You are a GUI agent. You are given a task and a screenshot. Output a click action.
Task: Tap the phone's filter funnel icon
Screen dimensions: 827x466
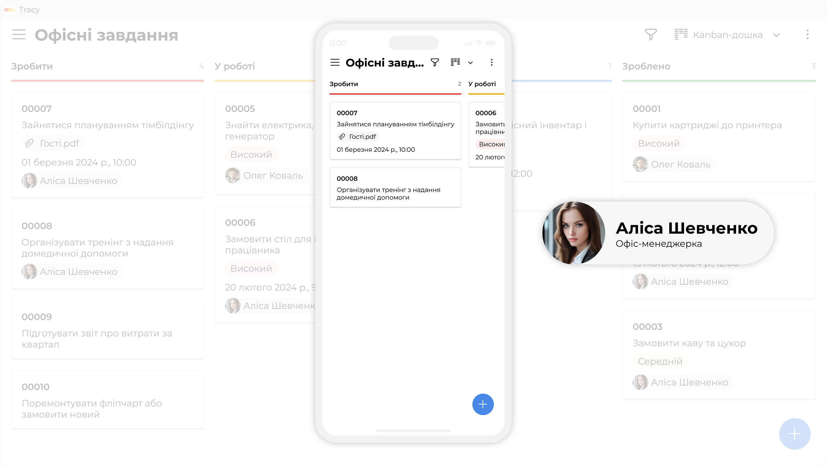tap(435, 62)
